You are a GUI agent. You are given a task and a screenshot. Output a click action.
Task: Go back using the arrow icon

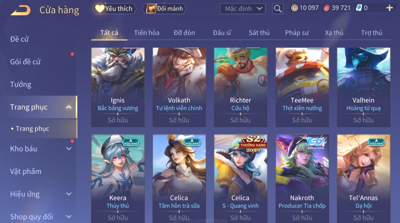click(x=21, y=10)
